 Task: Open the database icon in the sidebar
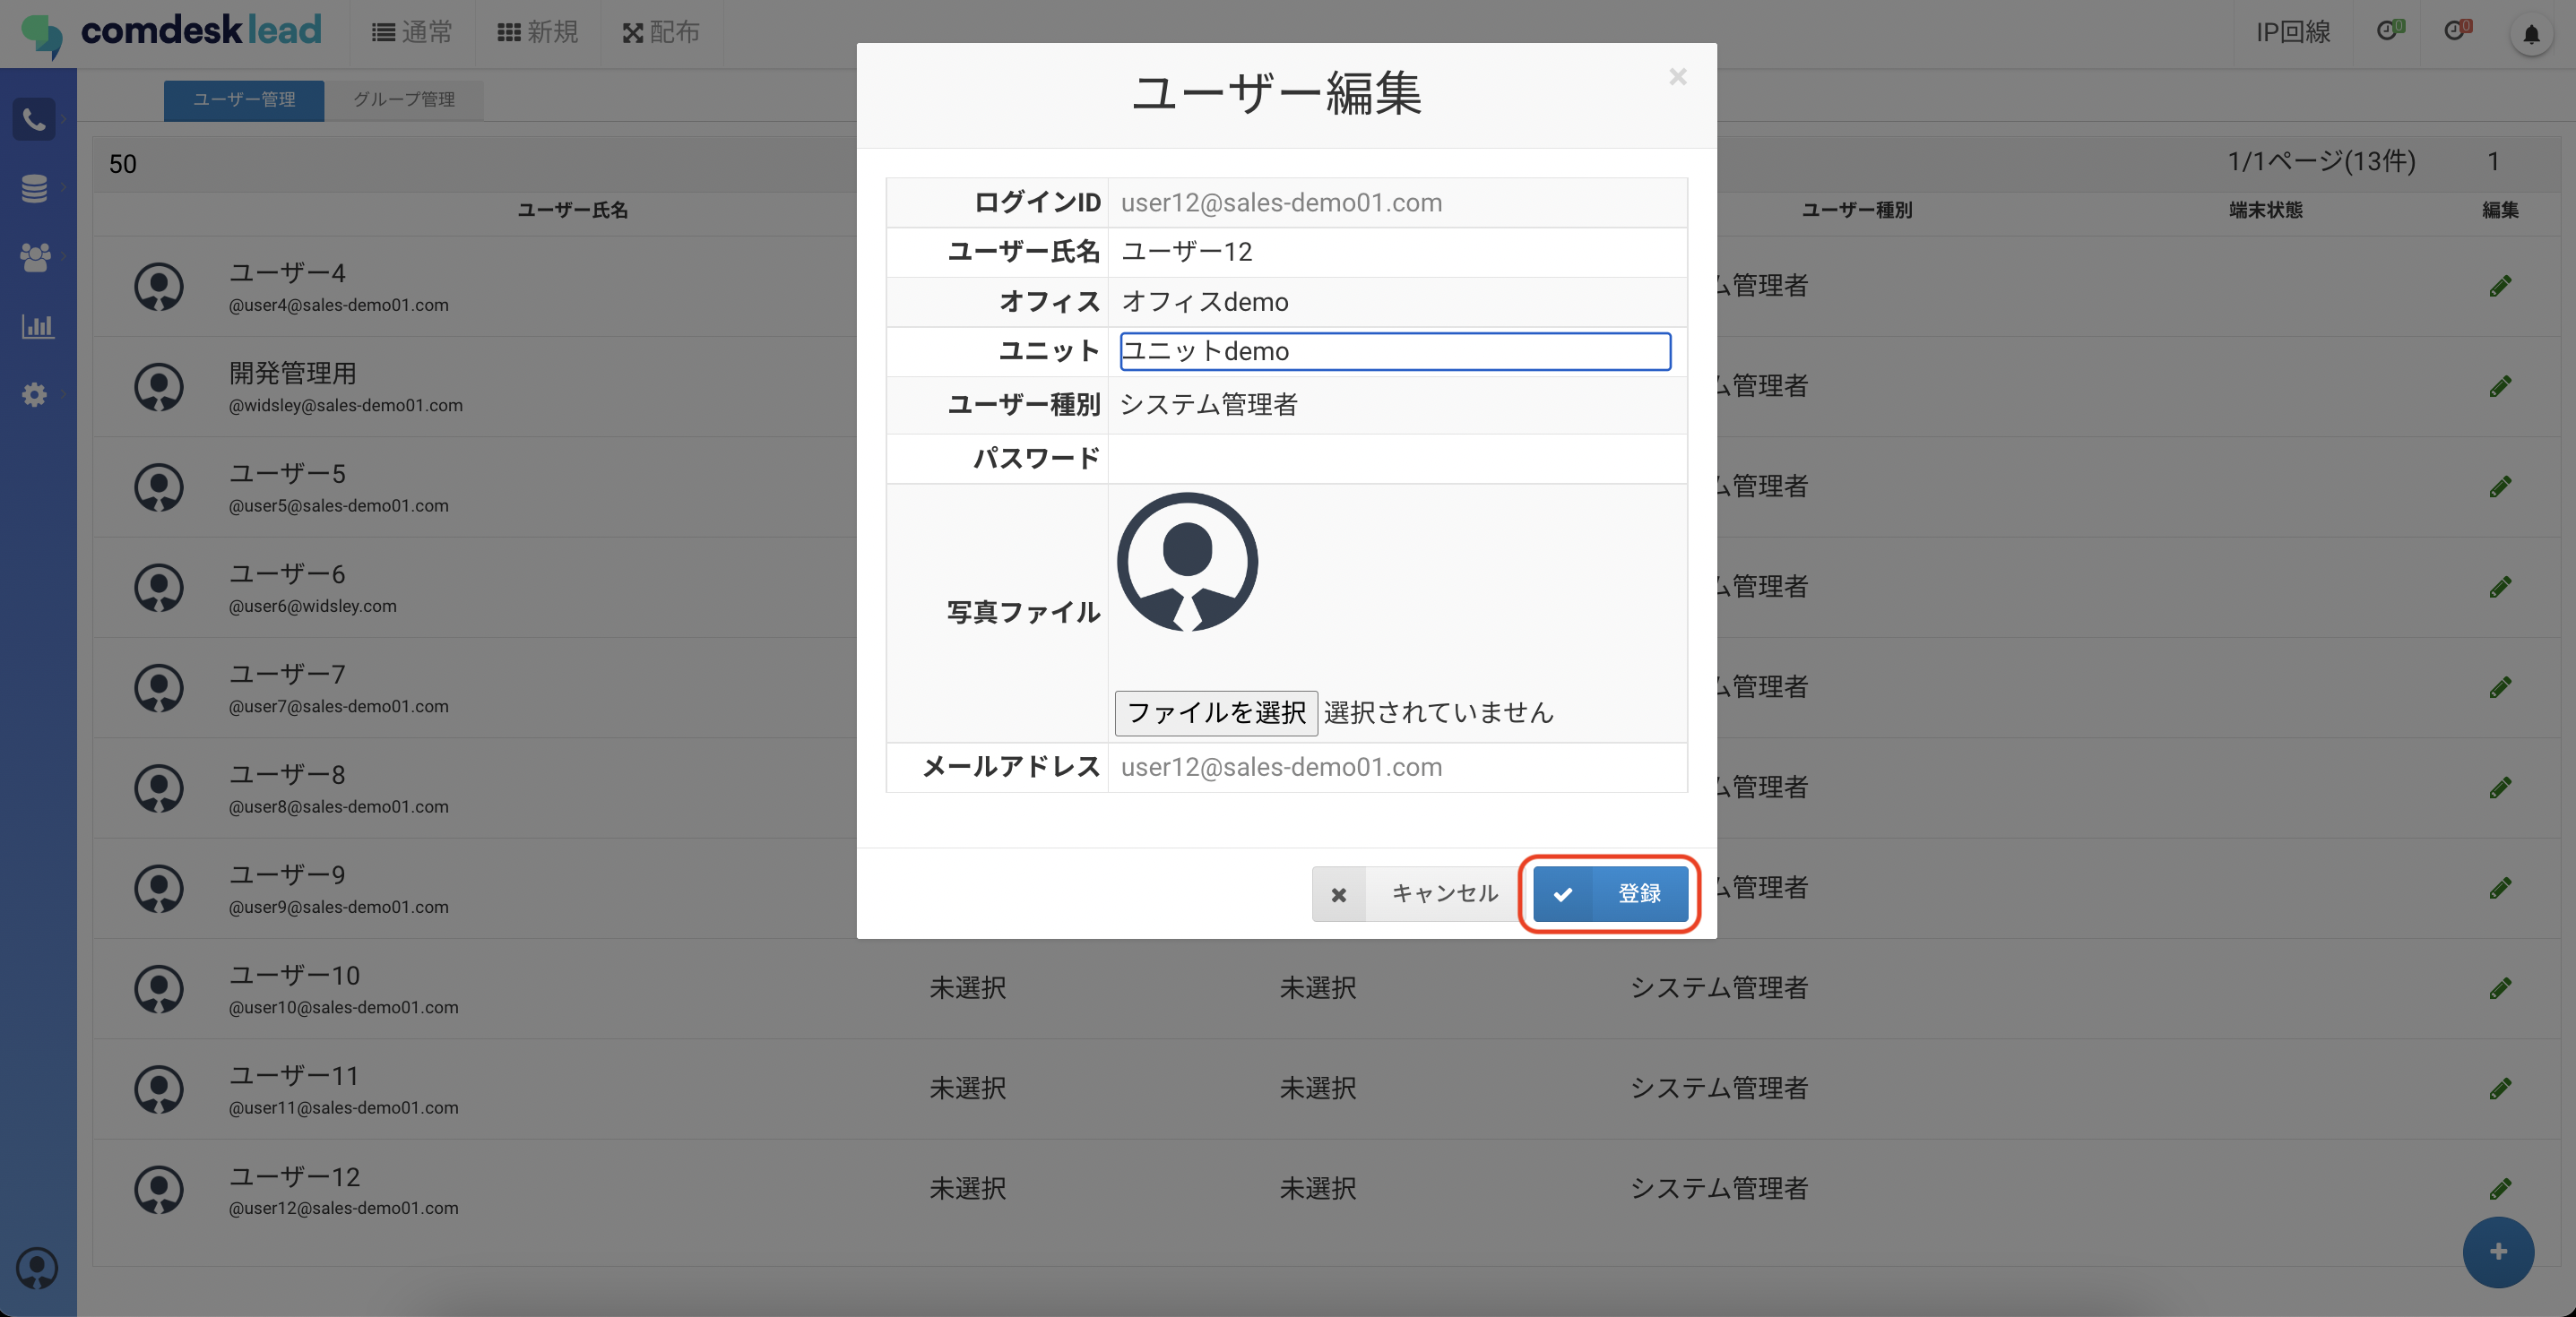(34, 188)
